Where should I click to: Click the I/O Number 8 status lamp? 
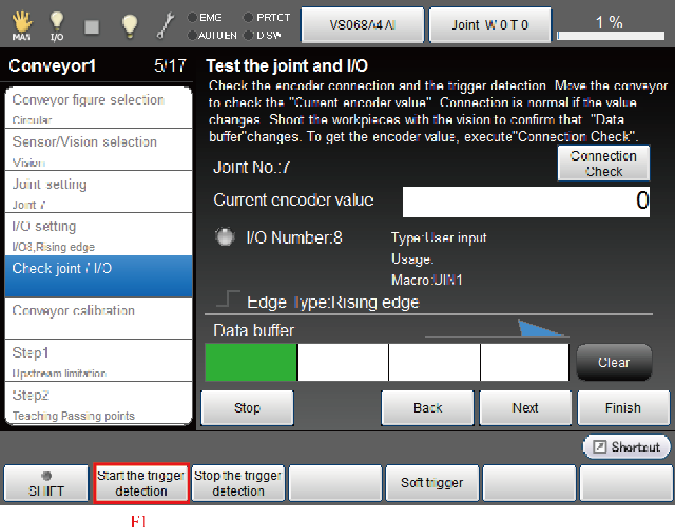(225, 237)
